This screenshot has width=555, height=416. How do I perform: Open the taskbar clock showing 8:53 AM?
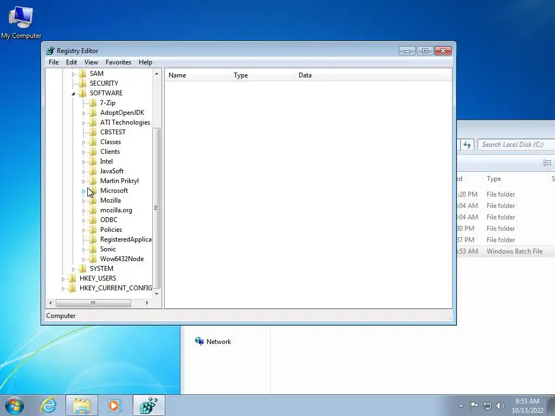527,406
